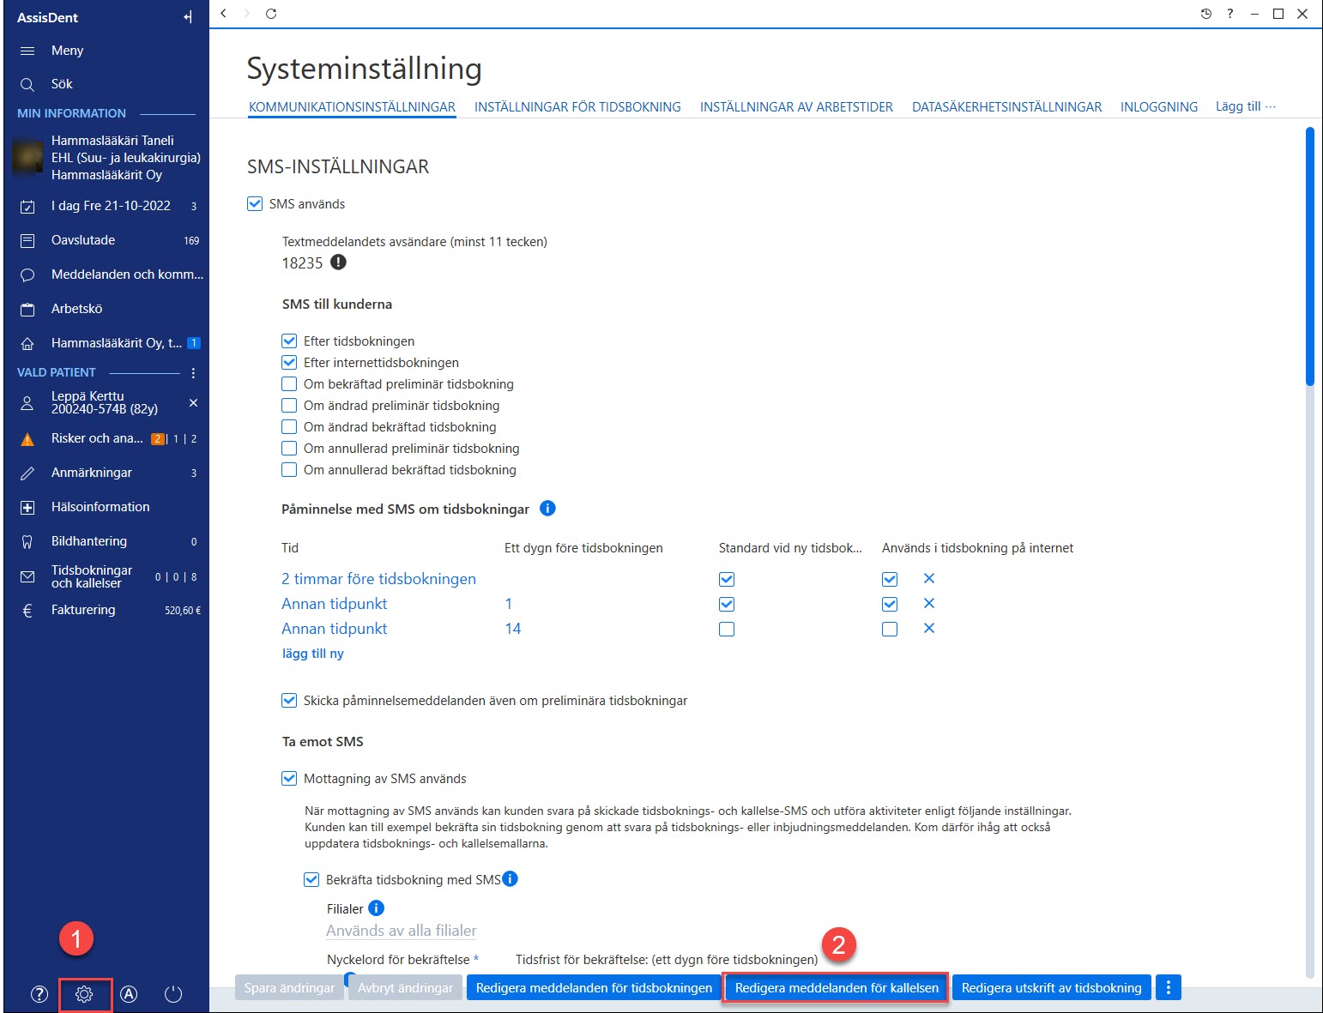Click sender warning exclamation icon next to 18235
The width and height of the screenshot is (1323, 1013).
339,262
